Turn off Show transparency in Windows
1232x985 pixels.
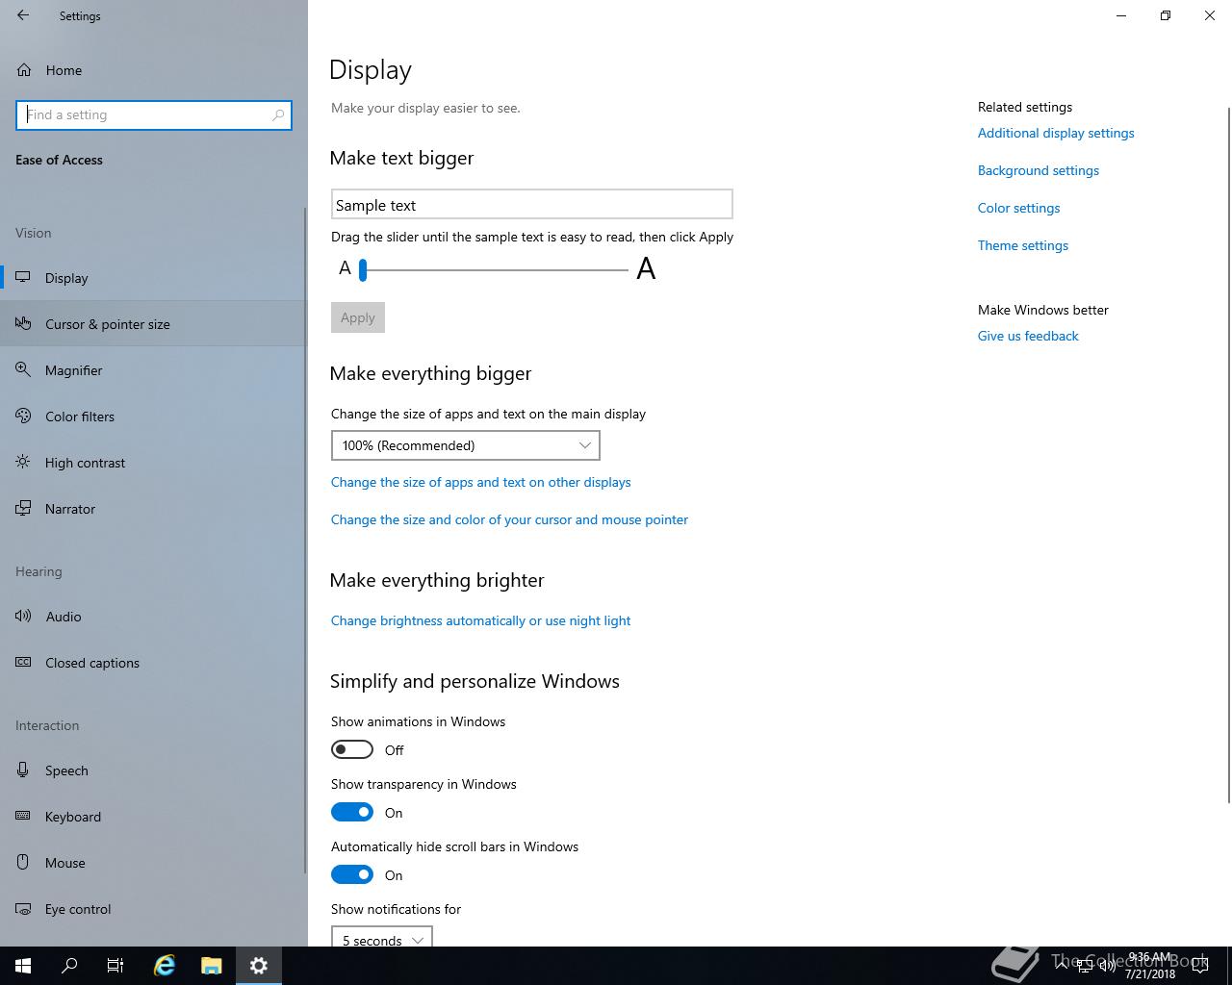[352, 812]
